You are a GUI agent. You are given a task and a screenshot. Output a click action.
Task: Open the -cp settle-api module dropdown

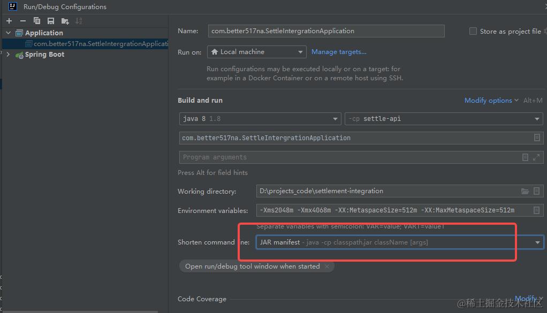pyautogui.click(x=537, y=119)
